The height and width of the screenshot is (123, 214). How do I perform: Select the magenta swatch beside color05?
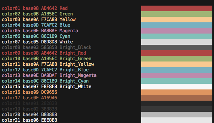point(177,31)
